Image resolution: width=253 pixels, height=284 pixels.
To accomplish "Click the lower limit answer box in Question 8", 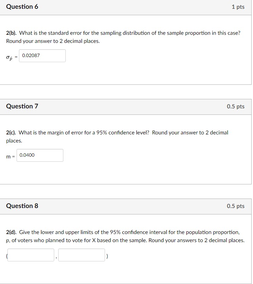I will (x=30, y=255).
